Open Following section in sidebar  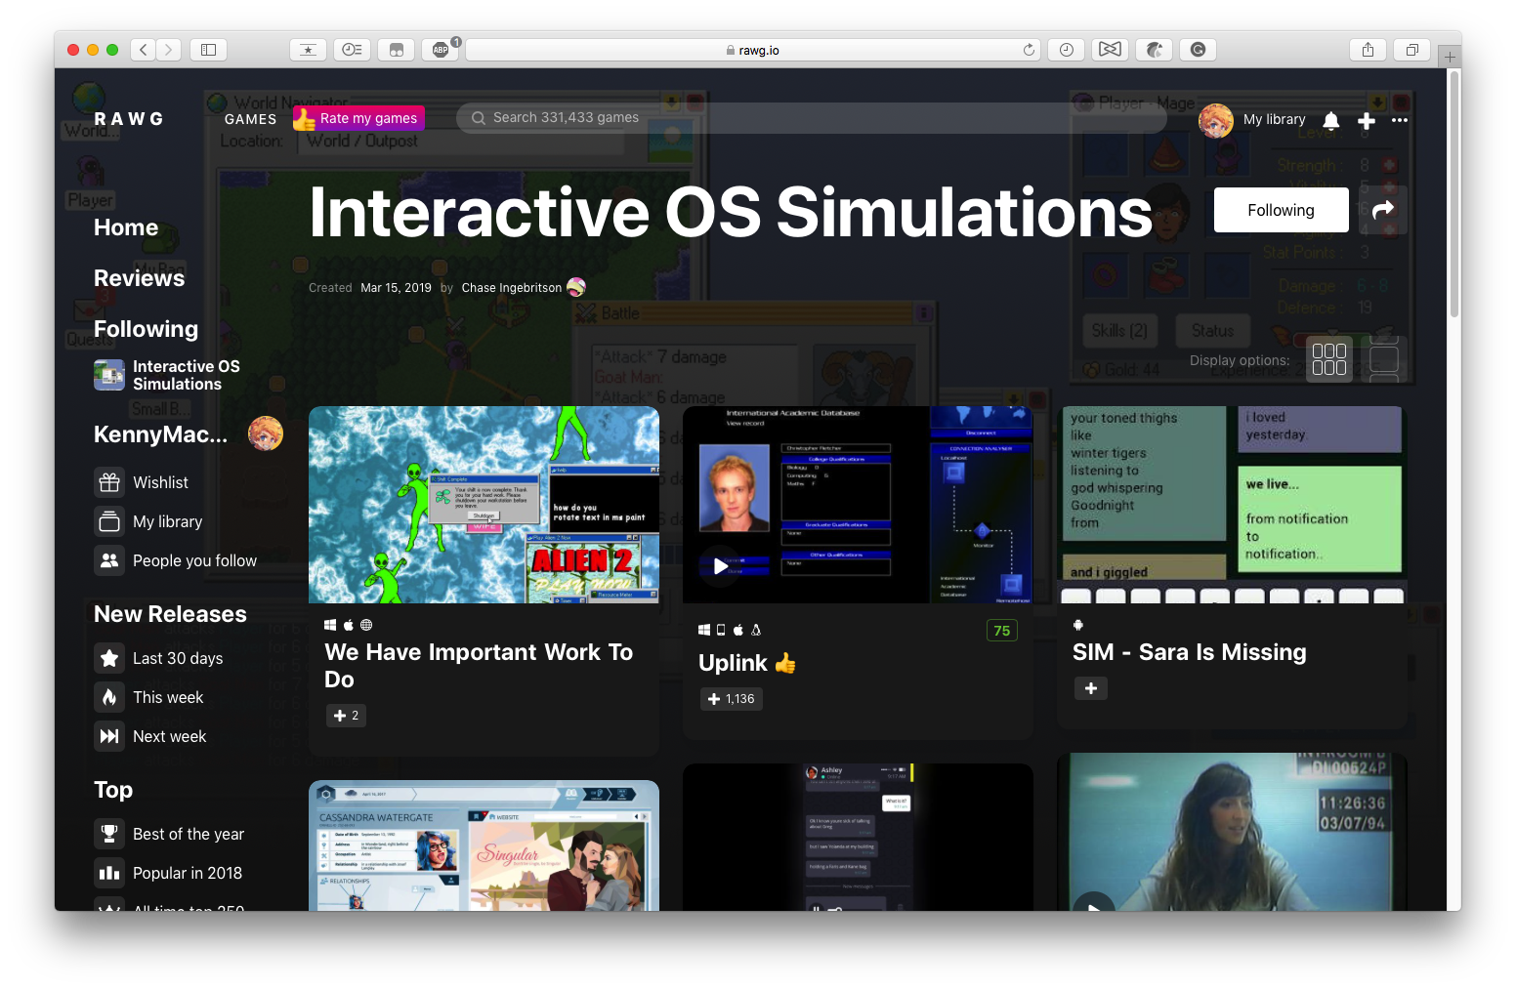146,329
